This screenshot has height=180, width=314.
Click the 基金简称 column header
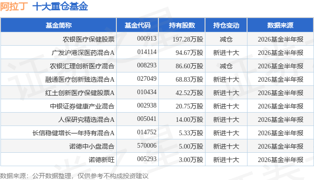coord(59,25)
